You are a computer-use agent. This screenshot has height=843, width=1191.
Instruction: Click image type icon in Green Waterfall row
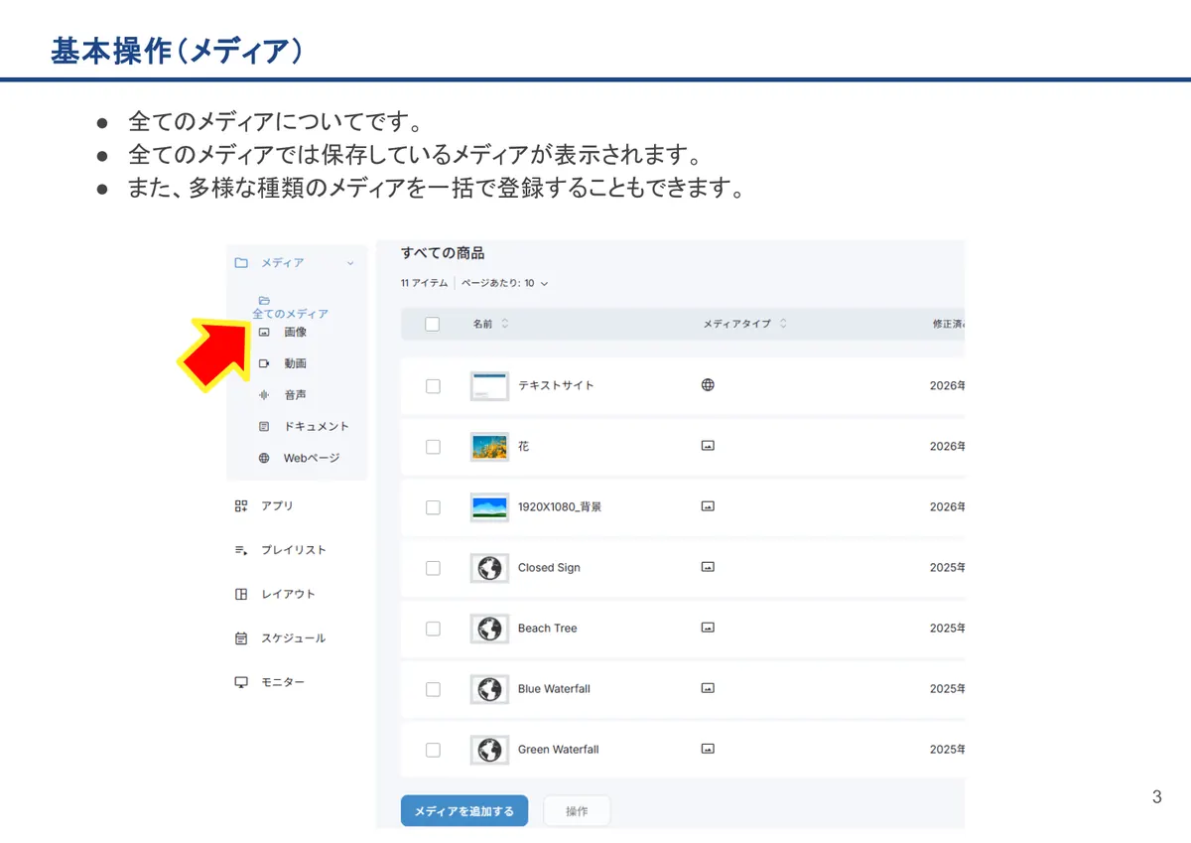[x=708, y=749]
